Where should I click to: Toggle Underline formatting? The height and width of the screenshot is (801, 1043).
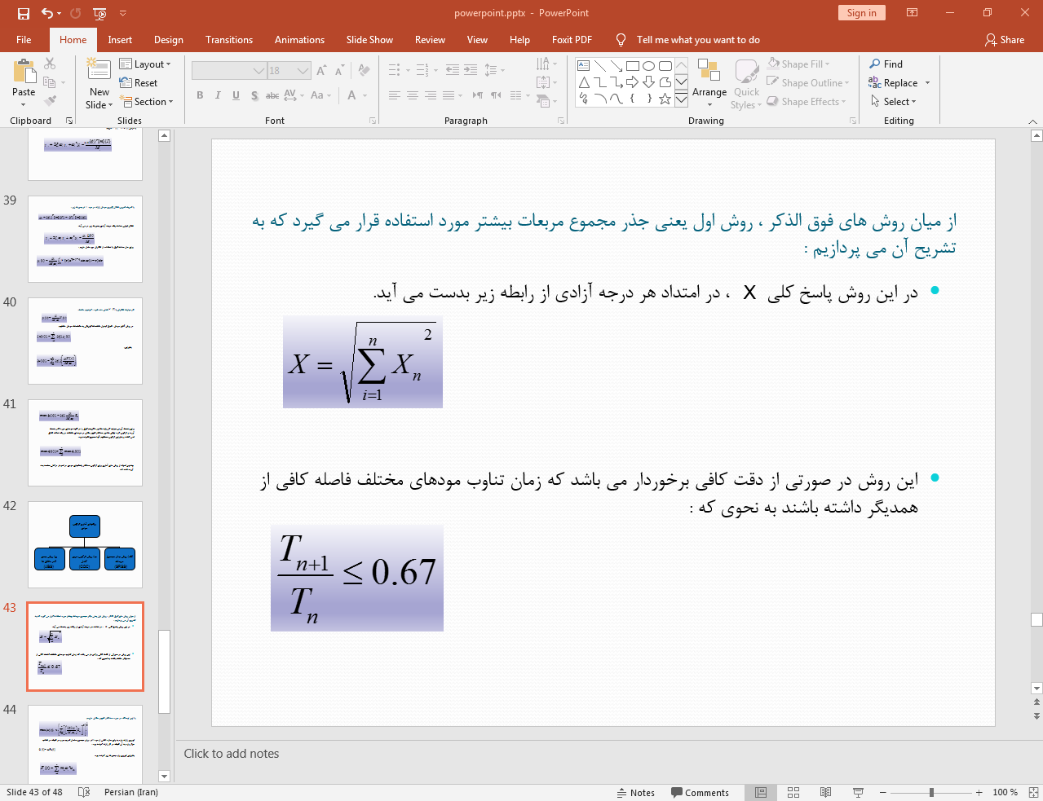pos(236,95)
